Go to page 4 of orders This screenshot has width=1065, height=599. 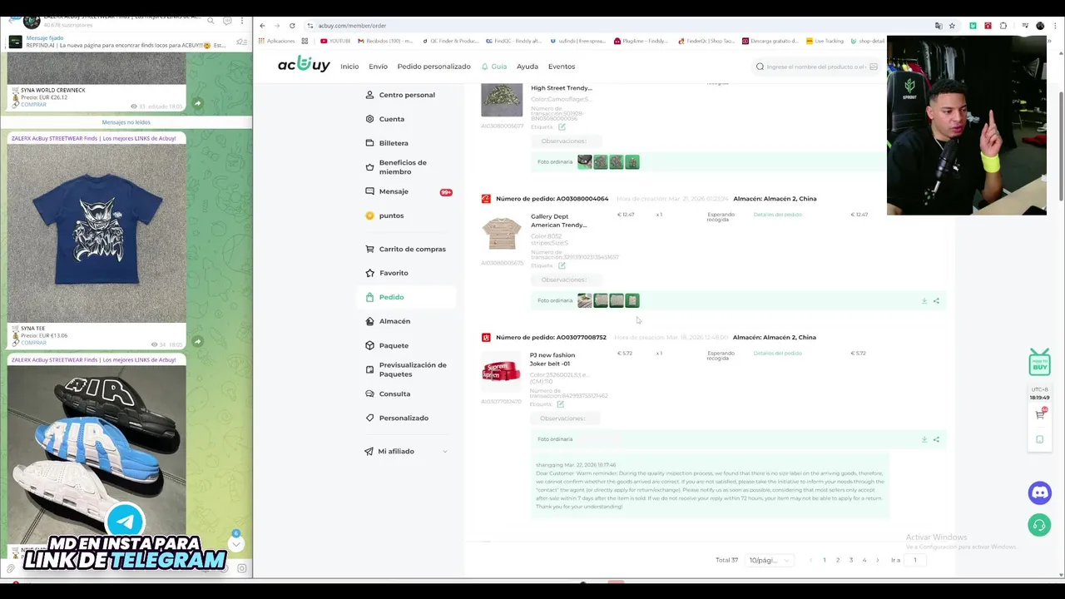(x=864, y=560)
